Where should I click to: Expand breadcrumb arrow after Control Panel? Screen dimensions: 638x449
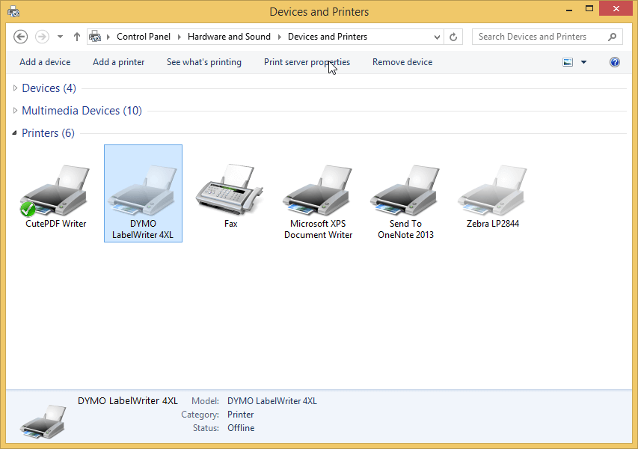tap(179, 37)
